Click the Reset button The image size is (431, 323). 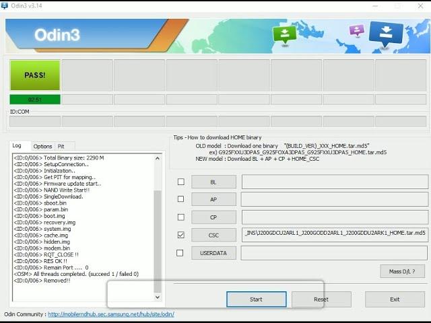click(321, 299)
